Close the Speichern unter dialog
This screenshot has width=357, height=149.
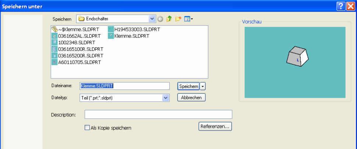point(350,7)
